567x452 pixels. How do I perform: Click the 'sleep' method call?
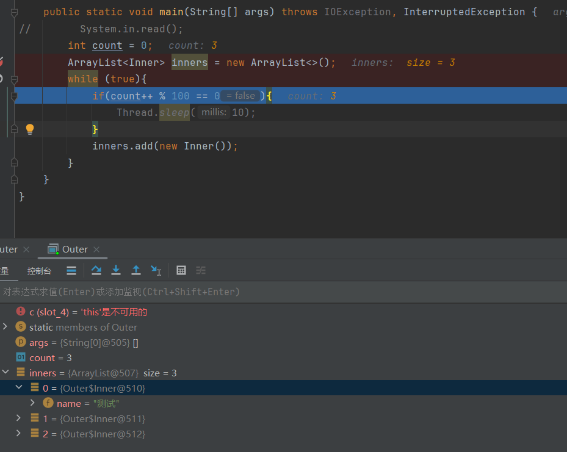click(175, 113)
